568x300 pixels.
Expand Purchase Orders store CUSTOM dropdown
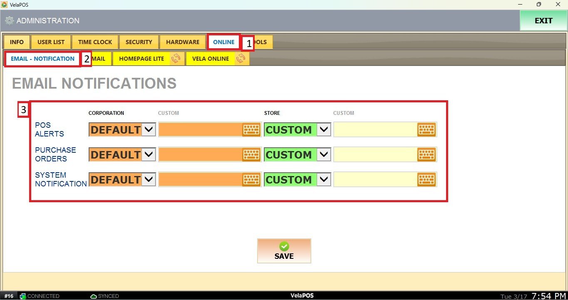324,155
